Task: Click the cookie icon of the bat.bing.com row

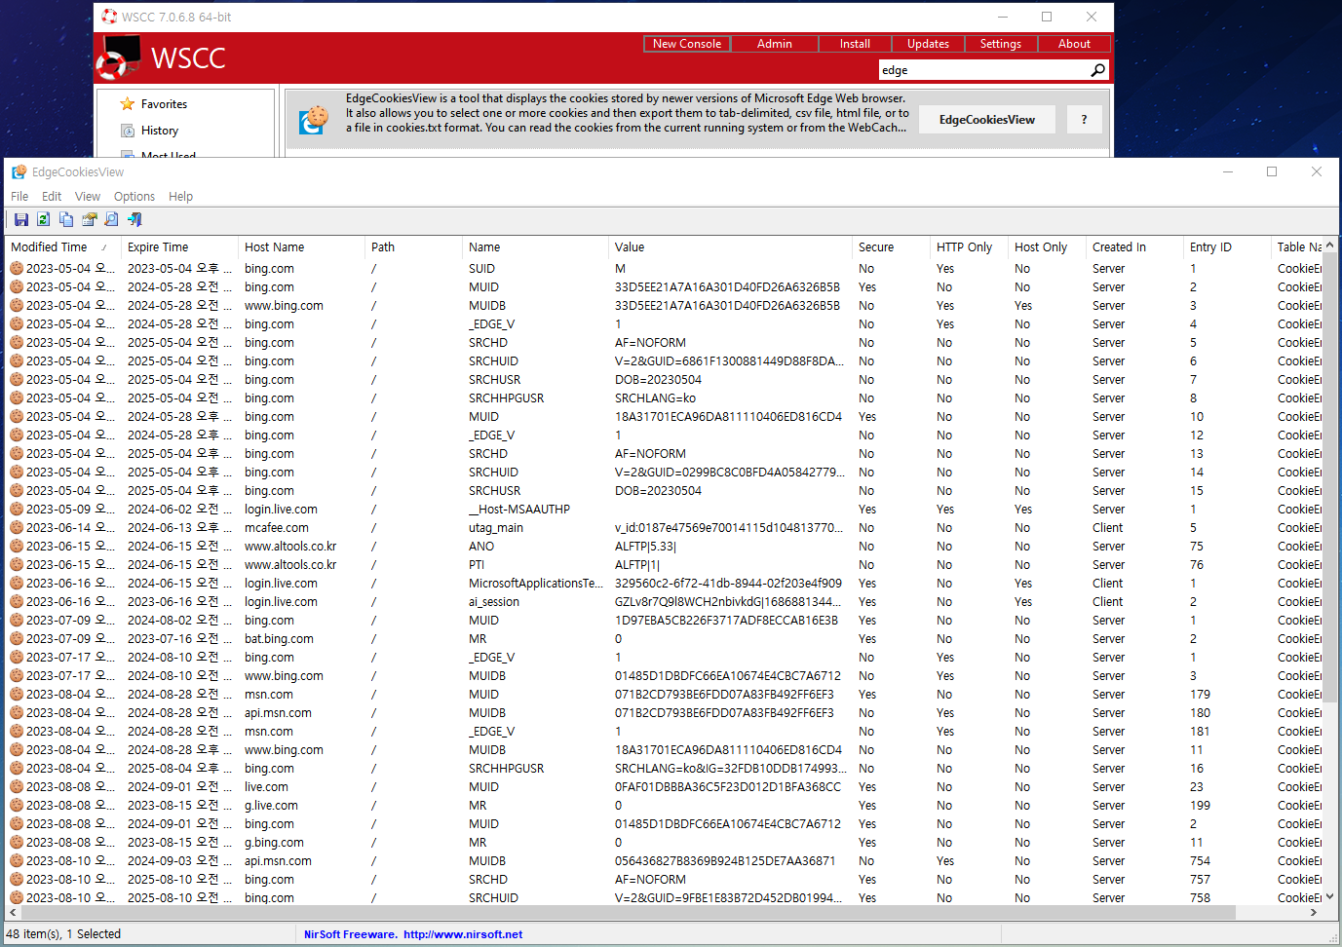Action: coord(17,639)
